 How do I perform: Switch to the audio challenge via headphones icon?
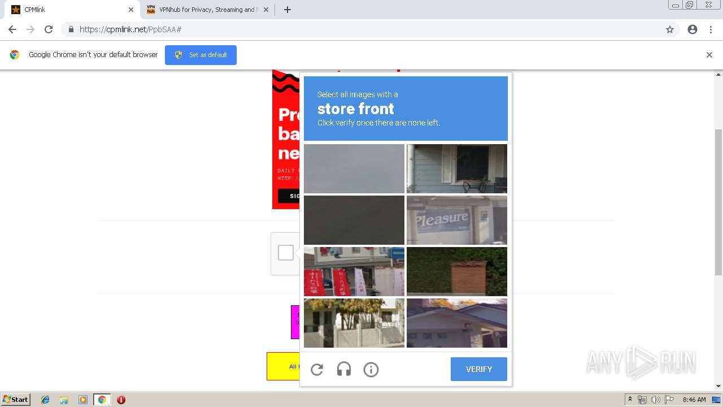click(x=344, y=370)
